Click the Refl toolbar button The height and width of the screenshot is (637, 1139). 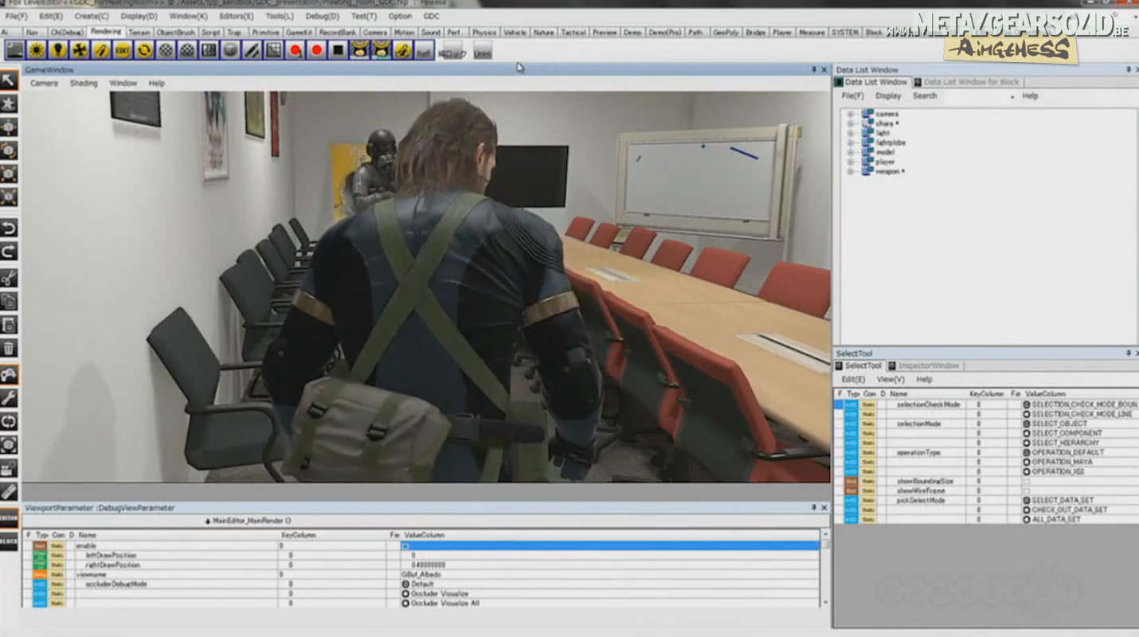pyautogui.click(x=424, y=51)
